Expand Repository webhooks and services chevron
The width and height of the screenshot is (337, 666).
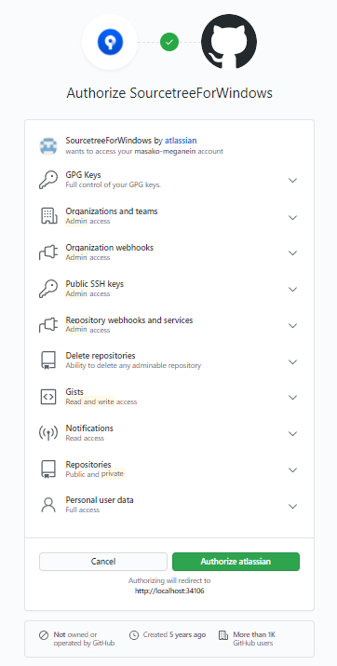coord(292,325)
